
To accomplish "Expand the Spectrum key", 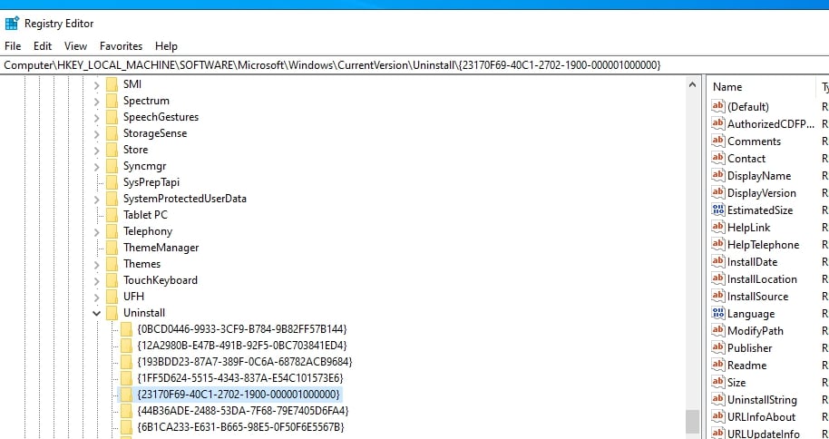I will point(97,101).
